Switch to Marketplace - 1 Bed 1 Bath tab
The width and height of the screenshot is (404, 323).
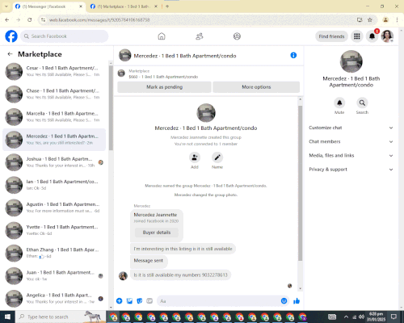tap(124, 6)
